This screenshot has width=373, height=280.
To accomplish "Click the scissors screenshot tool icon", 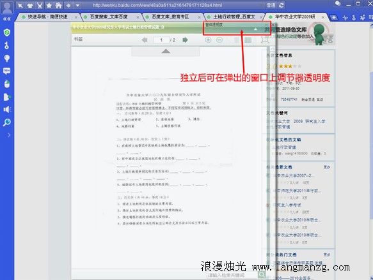I will click(x=40, y=5).
